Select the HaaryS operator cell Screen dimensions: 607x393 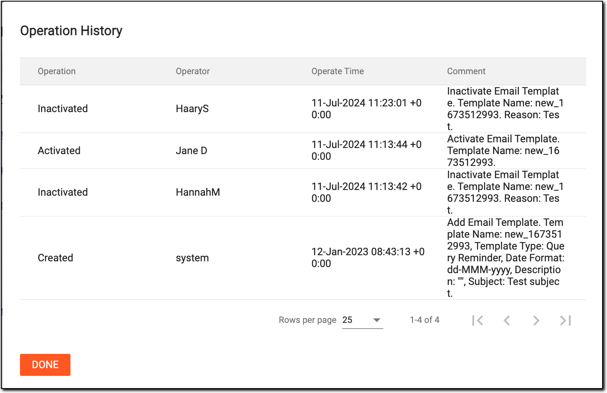click(x=192, y=109)
